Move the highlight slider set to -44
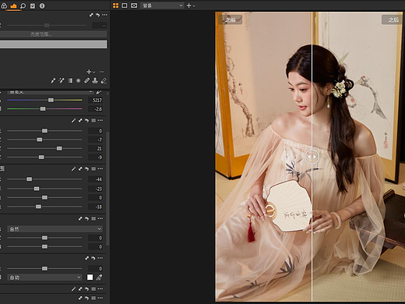The height and width of the screenshot is (304, 405). coord(30,179)
